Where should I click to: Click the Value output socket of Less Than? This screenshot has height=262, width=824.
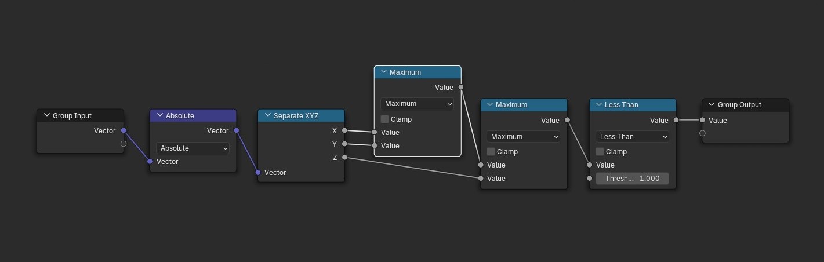click(x=676, y=120)
